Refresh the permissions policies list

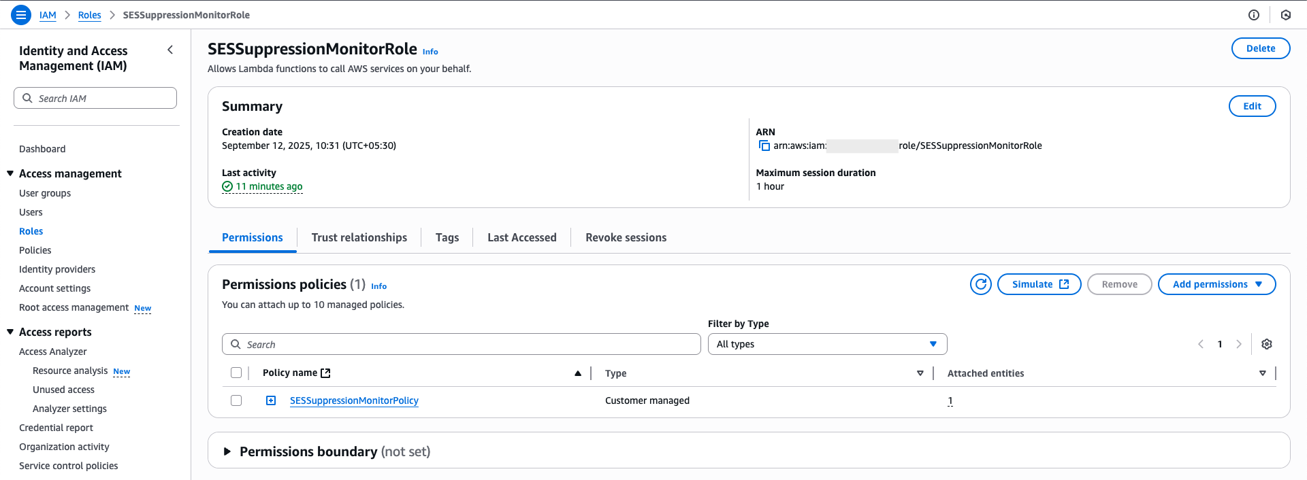981,284
